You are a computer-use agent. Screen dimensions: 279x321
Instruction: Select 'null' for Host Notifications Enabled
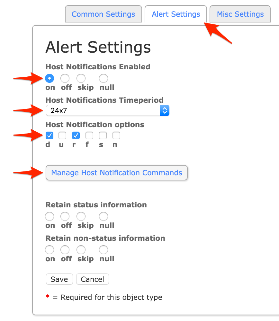click(104, 78)
